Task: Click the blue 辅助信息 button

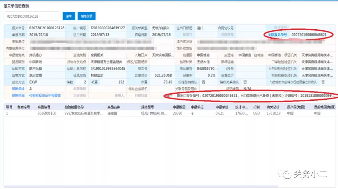Action: (x=86, y=16)
